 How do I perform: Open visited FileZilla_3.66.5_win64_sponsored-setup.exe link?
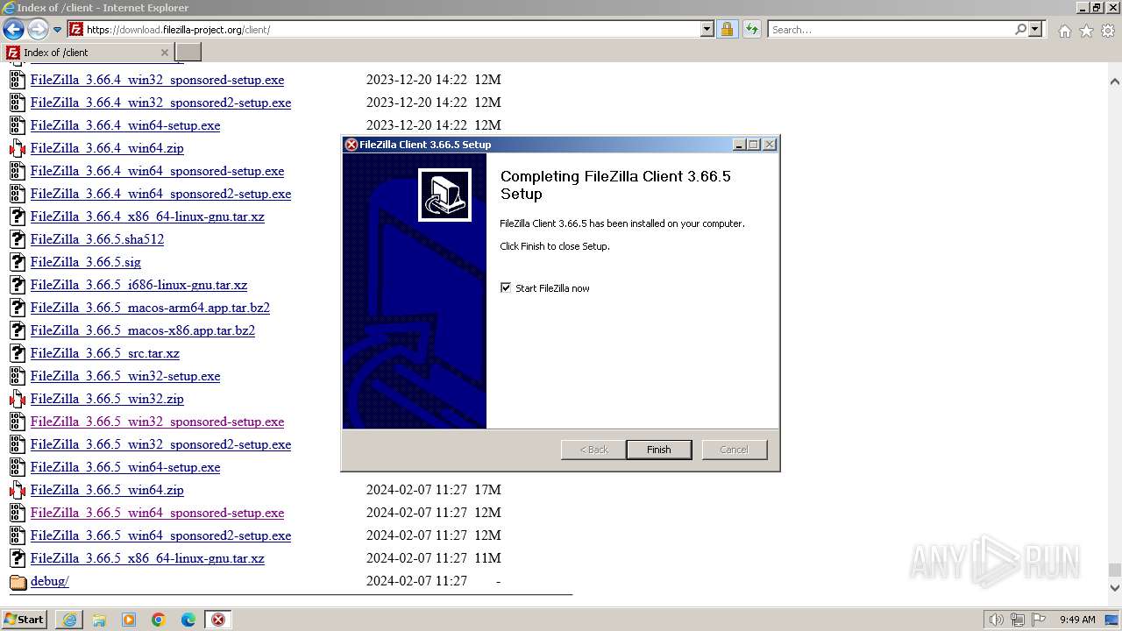(x=158, y=513)
